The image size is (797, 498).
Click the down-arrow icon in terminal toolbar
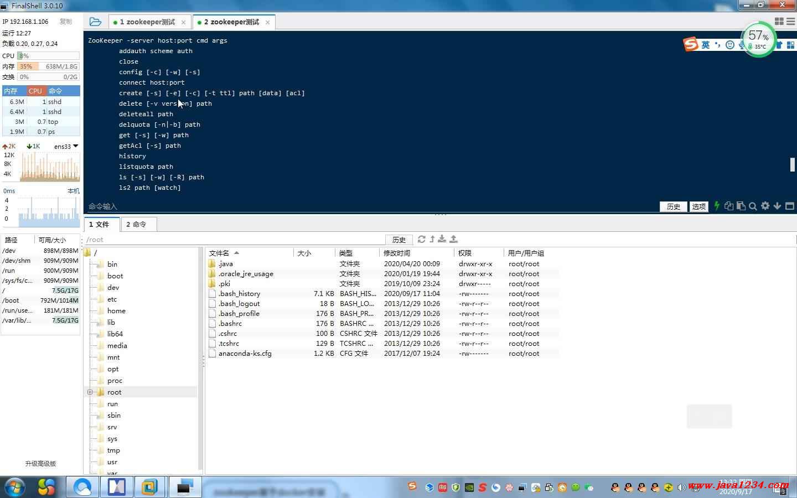coord(777,206)
